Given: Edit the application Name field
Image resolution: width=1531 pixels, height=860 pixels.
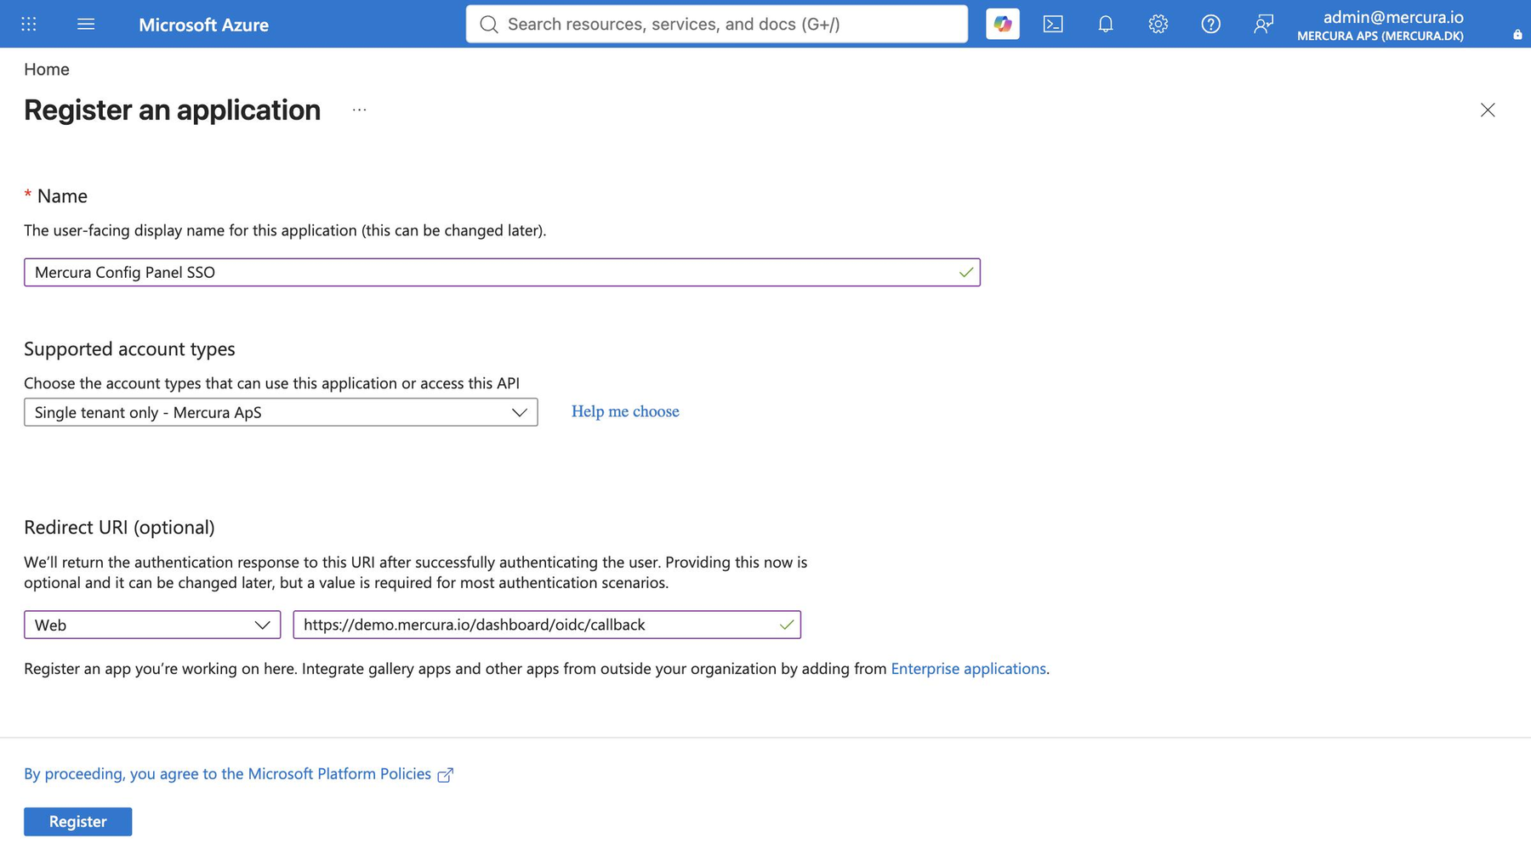Looking at the screenshot, I should [x=502, y=272].
